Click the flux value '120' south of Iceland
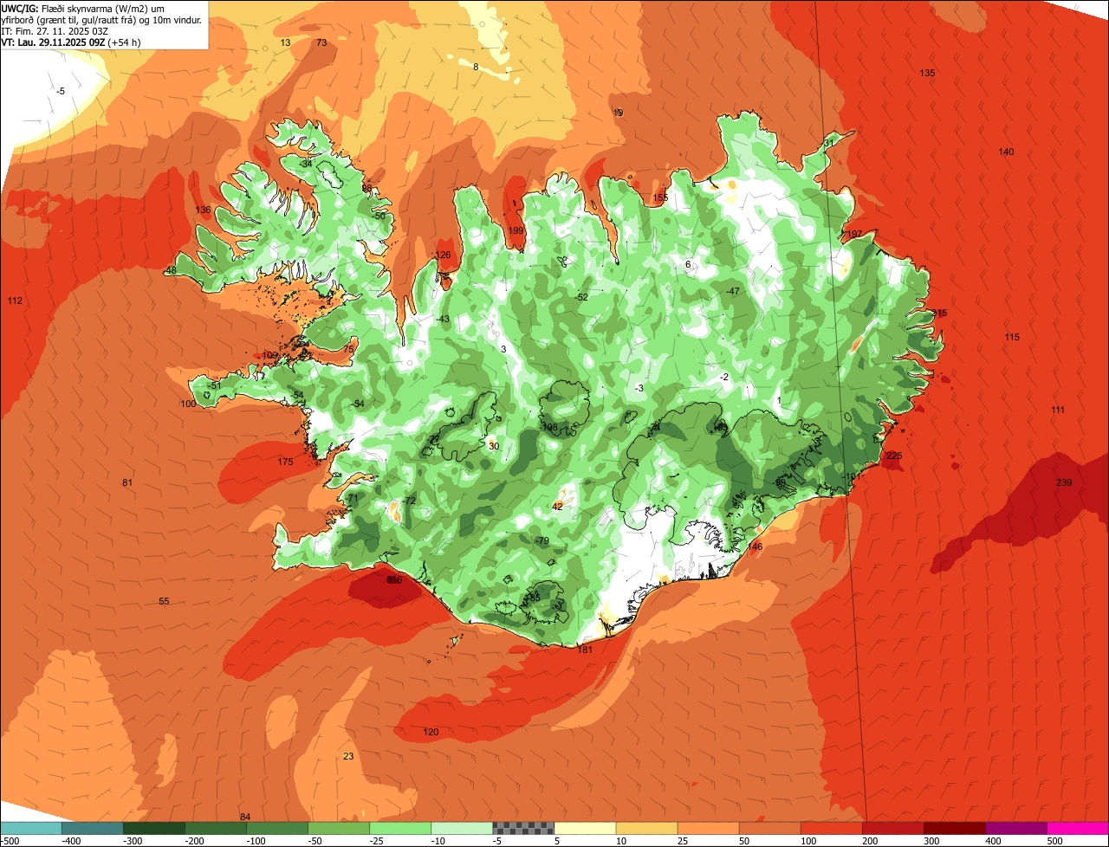The image size is (1109, 847). pos(431,732)
